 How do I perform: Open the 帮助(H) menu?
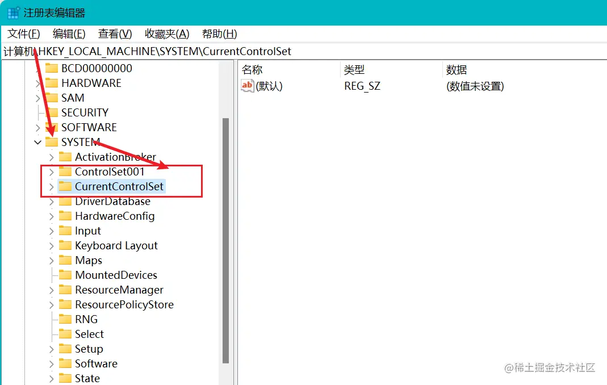click(x=220, y=34)
